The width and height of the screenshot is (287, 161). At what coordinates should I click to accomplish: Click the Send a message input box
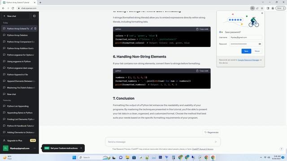click(x=163, y=142)
